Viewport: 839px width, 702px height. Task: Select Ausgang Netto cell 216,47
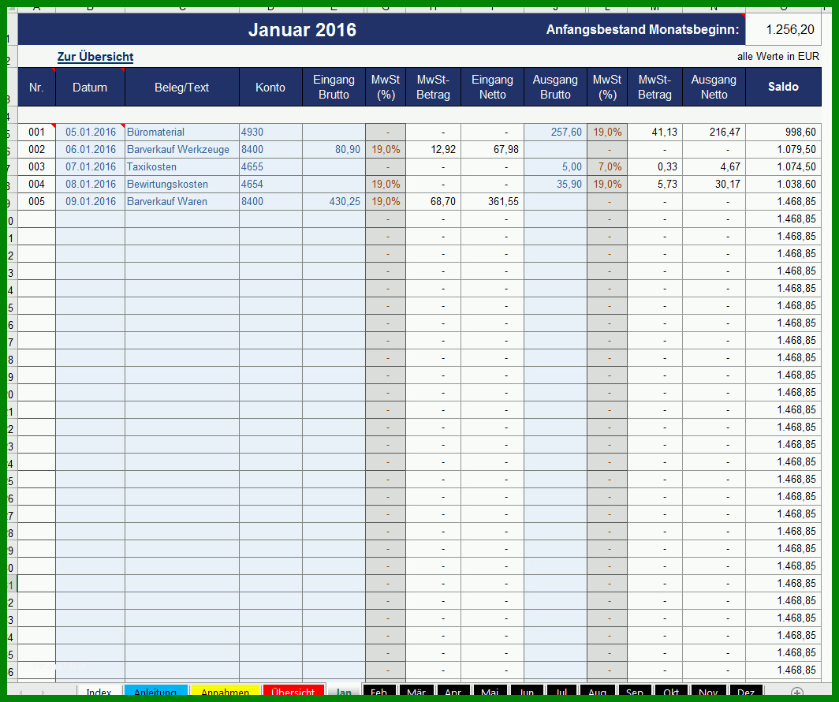pos(714,133)
